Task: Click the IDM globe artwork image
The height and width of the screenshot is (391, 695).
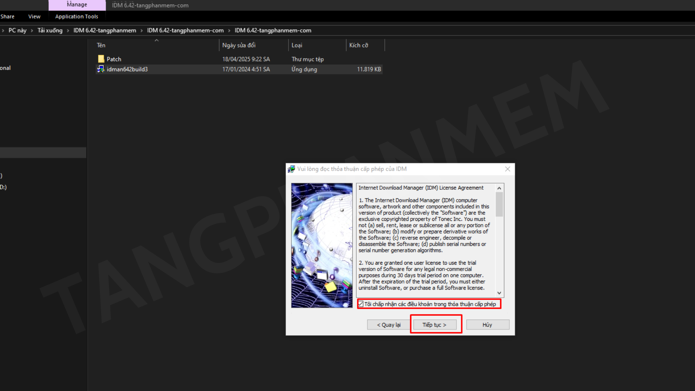Action: (x=322, y=245)
